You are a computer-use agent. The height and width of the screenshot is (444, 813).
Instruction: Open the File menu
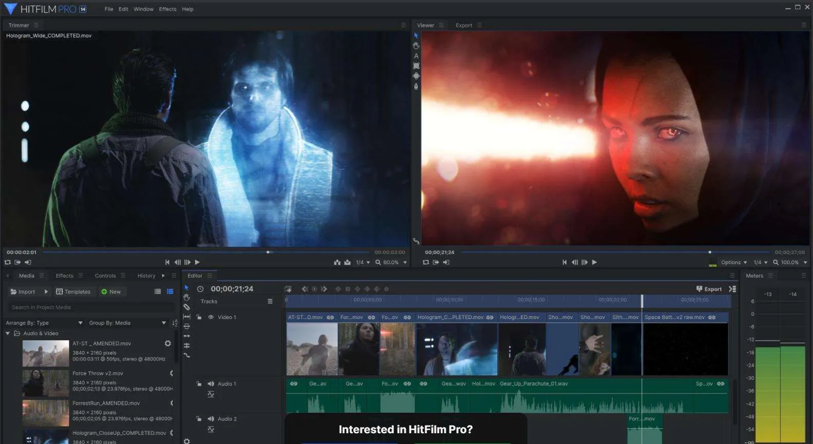109,9
